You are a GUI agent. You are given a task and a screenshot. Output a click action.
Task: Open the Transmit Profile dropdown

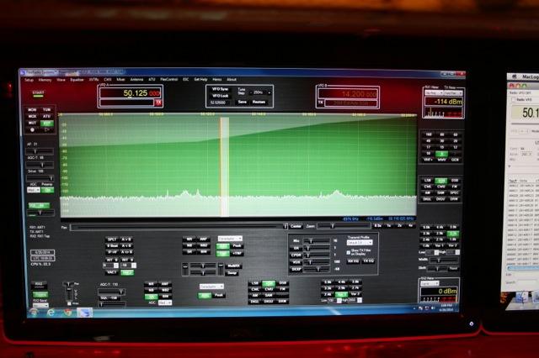click(360, 242)
